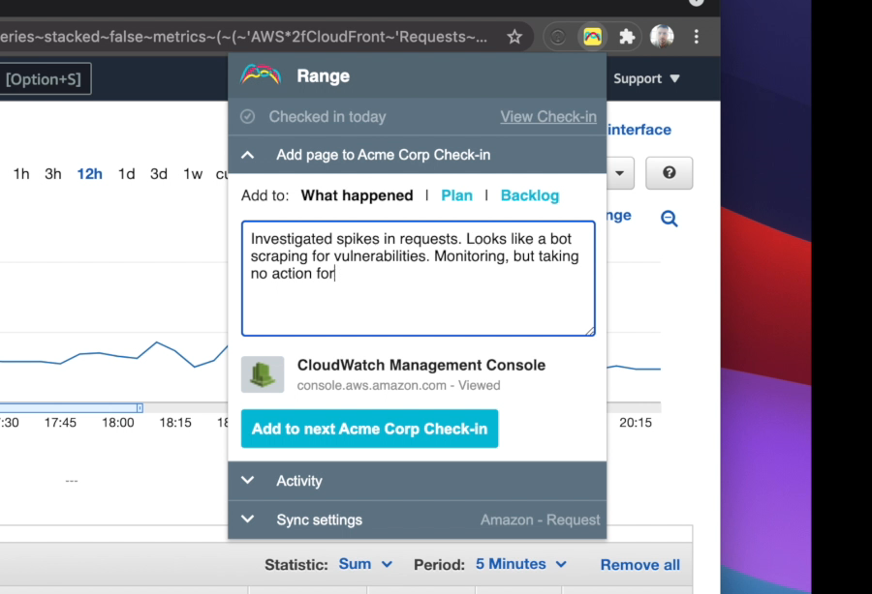
Task: Click the 20:15 time axis label
Action: point(635,423)
